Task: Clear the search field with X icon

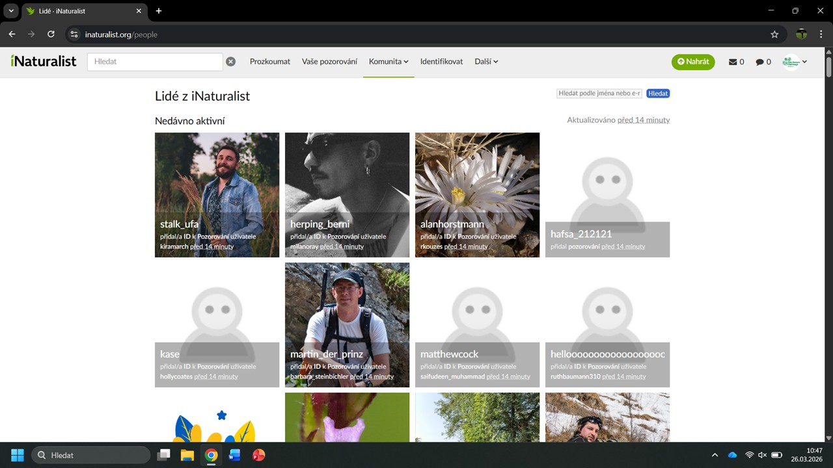Action: point(230,62)
